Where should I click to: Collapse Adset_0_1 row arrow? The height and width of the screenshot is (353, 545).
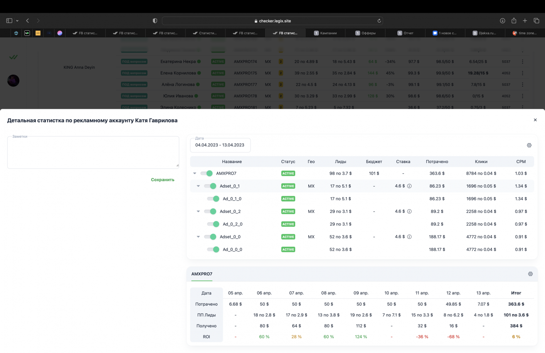tap(198, 186)
